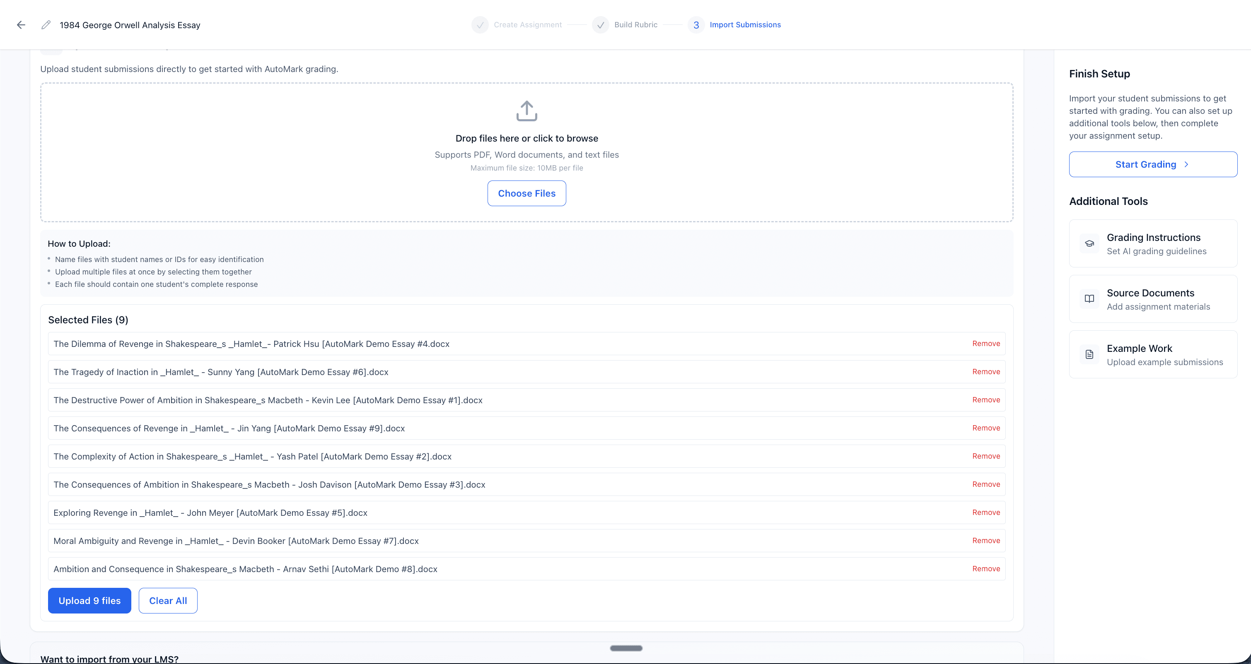Click Upload 9 files
Viewport: 1251px width, 664px height.
pos(89,600)
